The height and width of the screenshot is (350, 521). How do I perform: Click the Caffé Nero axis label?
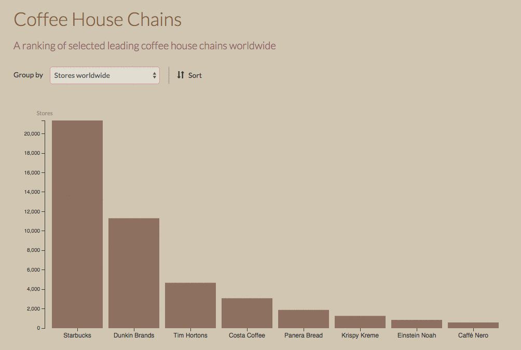[473, 335]
